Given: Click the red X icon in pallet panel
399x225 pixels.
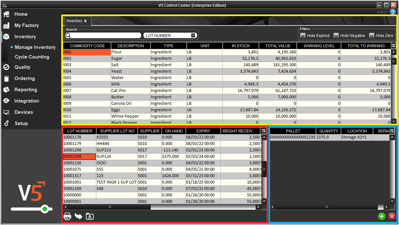Looking at the screenshot, I should pos(392,216).
